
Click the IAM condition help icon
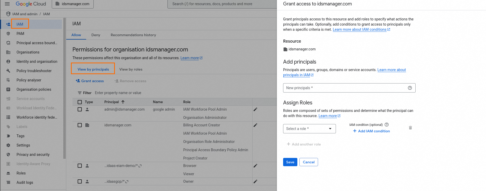coord(387,125)
